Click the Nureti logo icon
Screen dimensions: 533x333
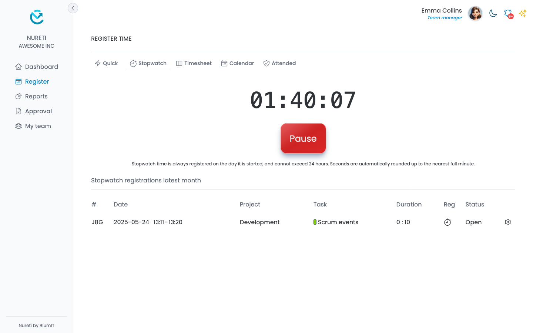click(37, 17)
